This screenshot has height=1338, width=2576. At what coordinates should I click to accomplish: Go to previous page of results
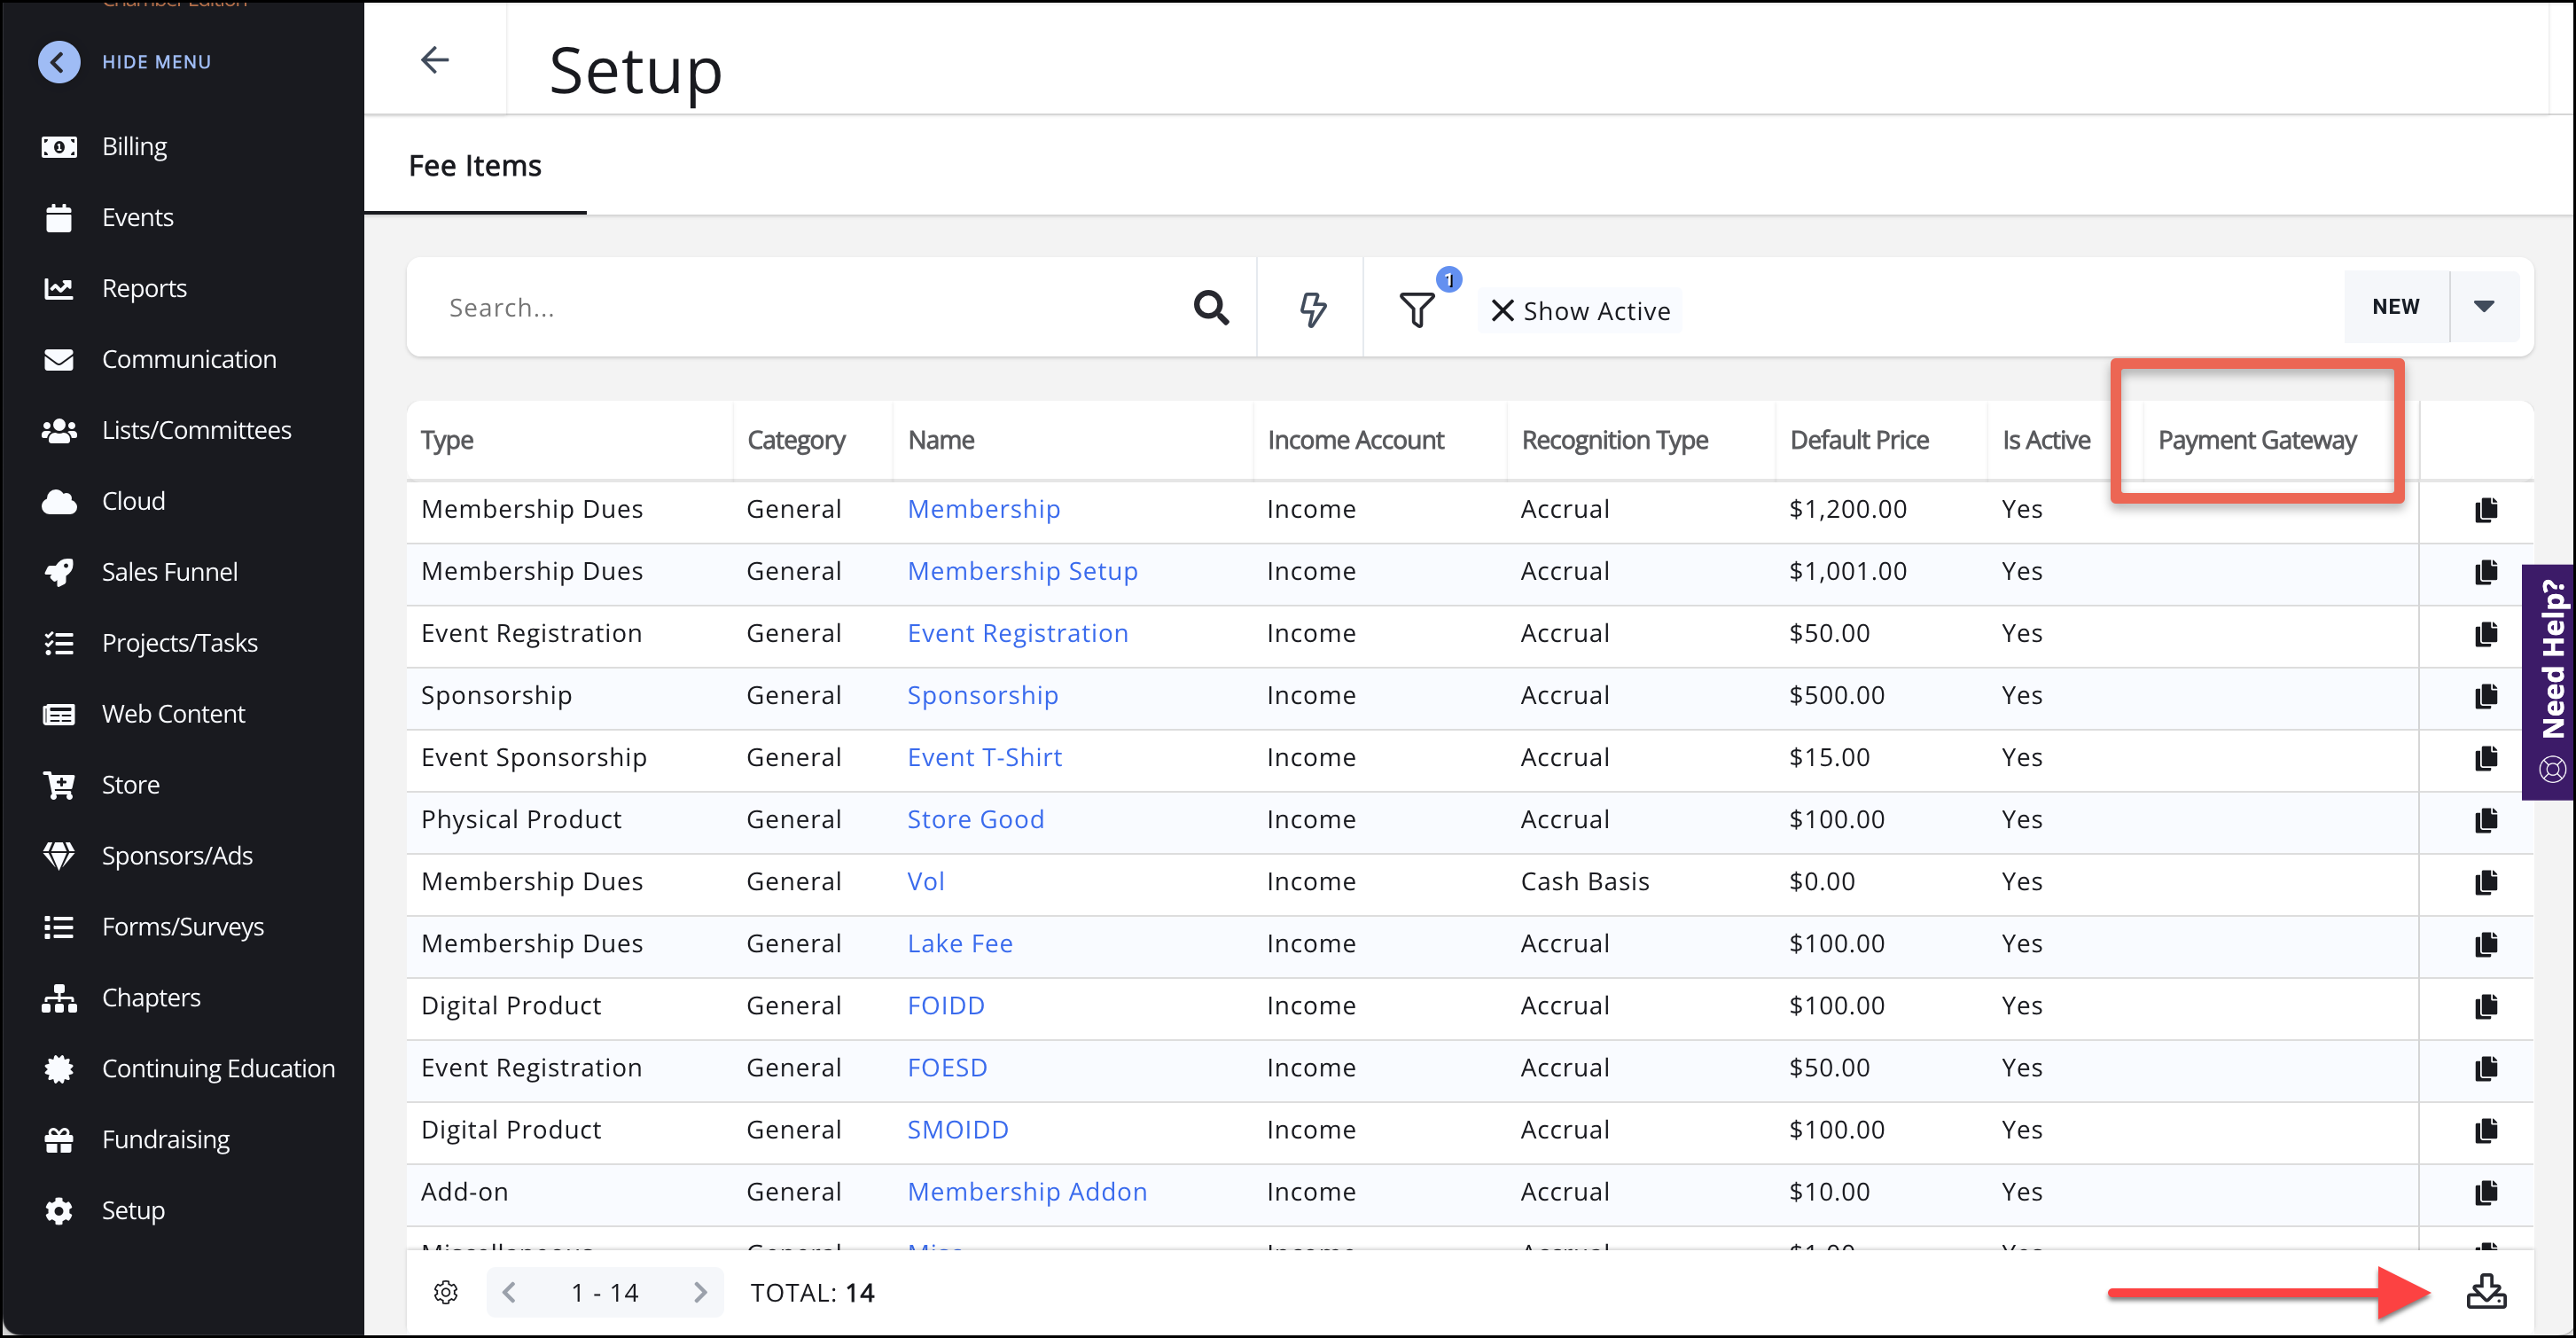click(x=509, y=1292)
